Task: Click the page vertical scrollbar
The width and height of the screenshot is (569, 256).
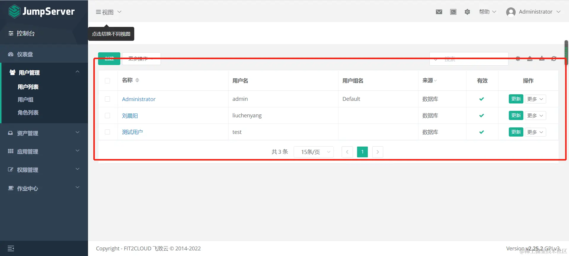Action: click(566, 53)
